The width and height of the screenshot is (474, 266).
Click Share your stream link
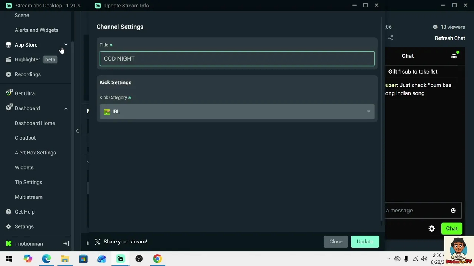[x=125, y=242]
